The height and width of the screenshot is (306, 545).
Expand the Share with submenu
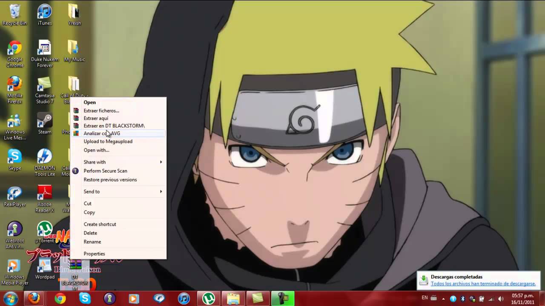click(x=118, y=162)
